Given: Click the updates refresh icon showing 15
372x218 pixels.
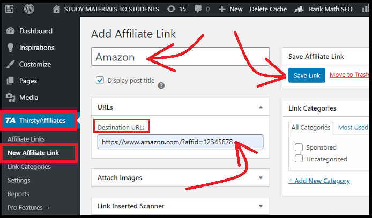Looking at the screenshot, I should (x=171, y=9).
